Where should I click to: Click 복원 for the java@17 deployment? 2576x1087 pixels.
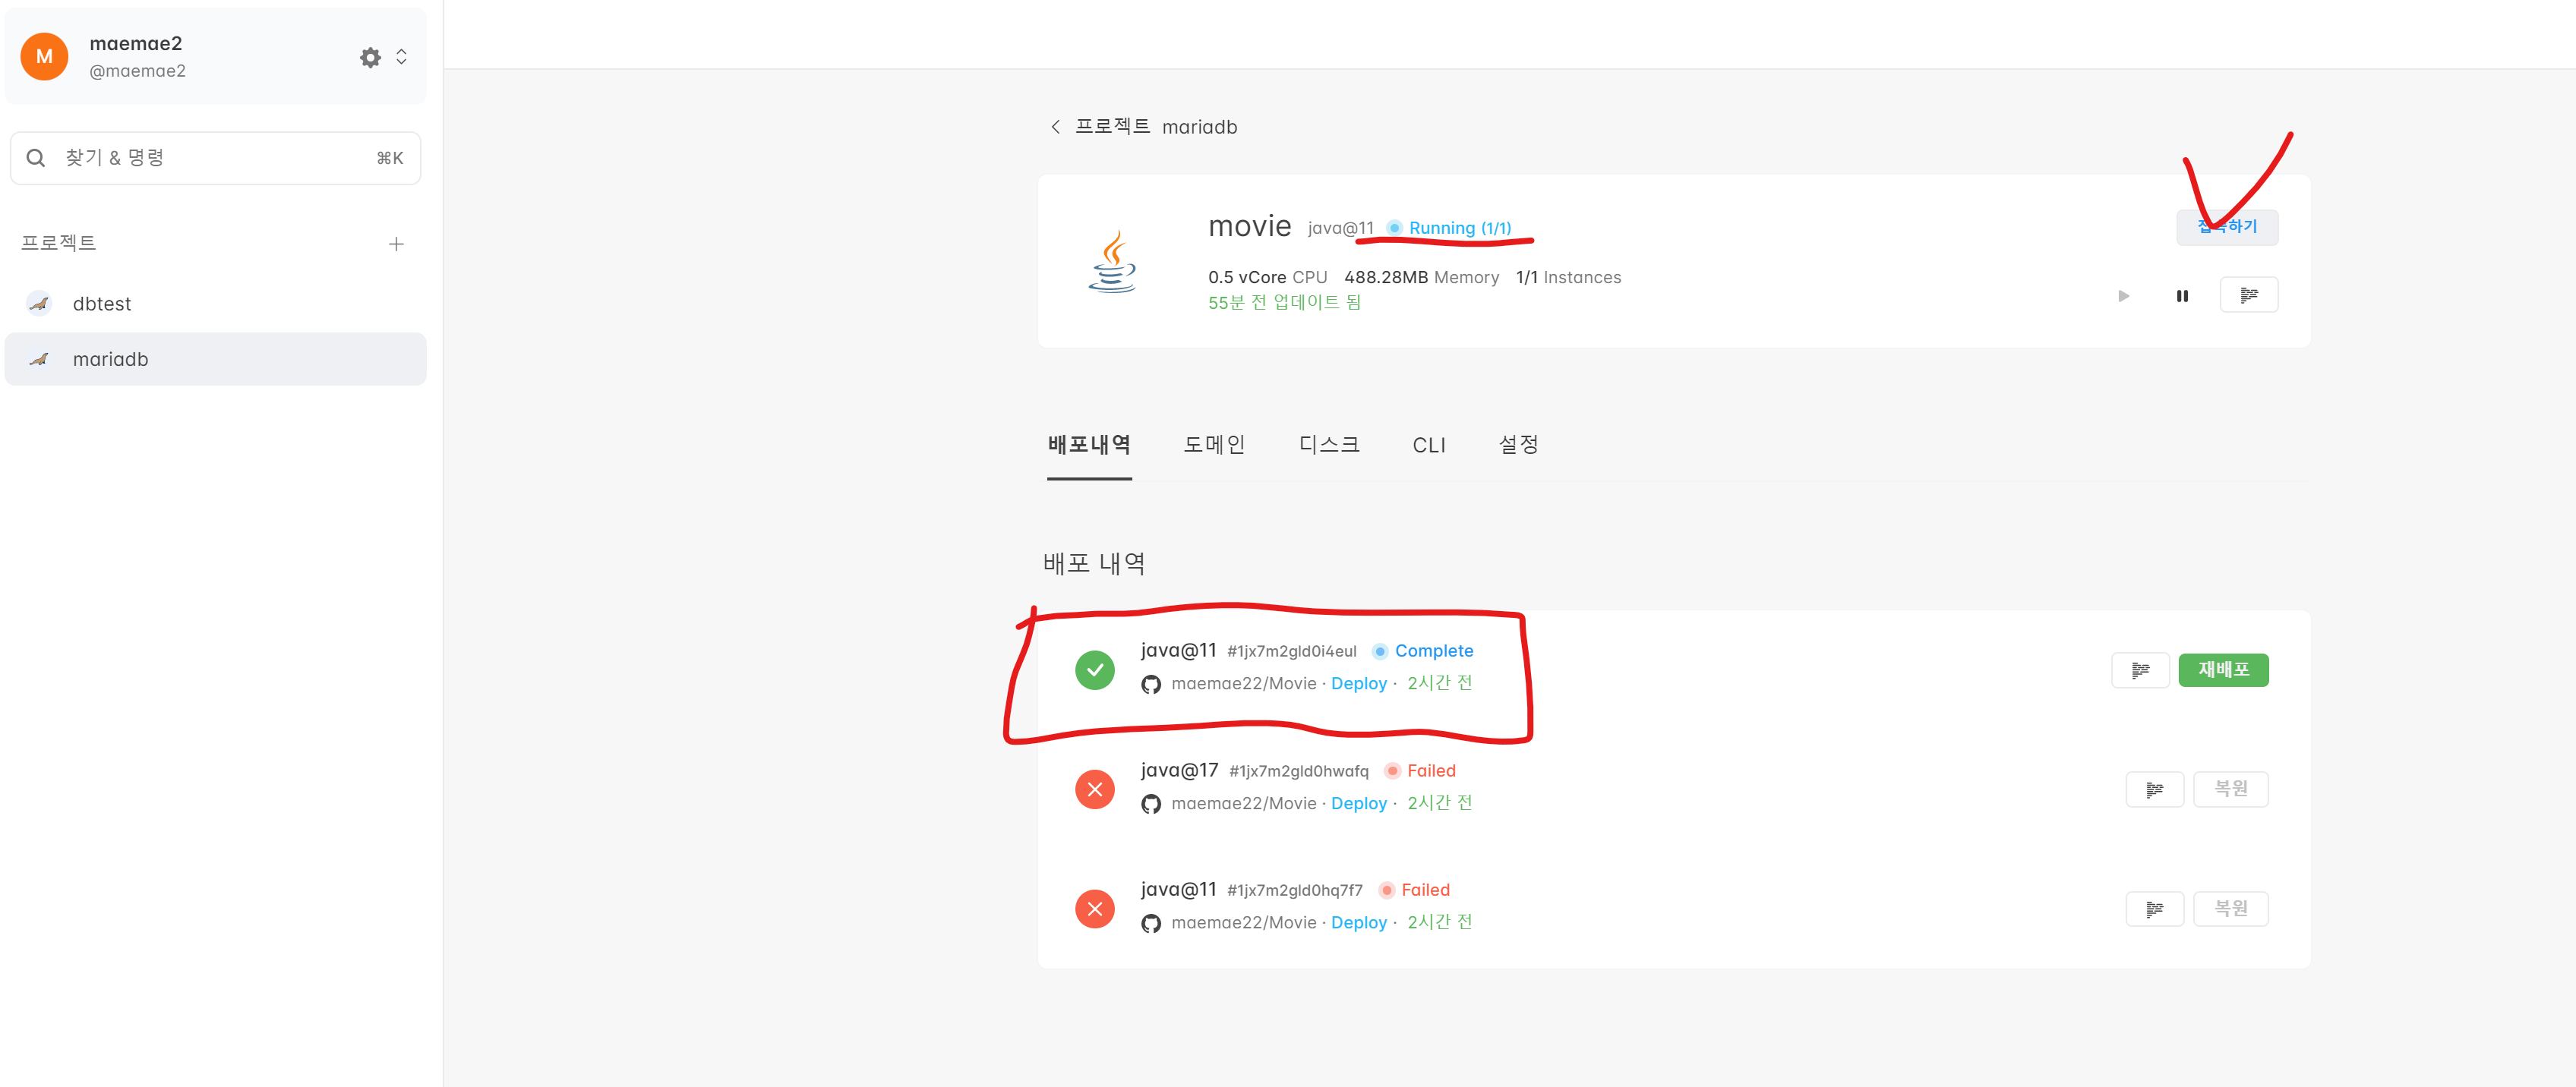[2230, 789]
